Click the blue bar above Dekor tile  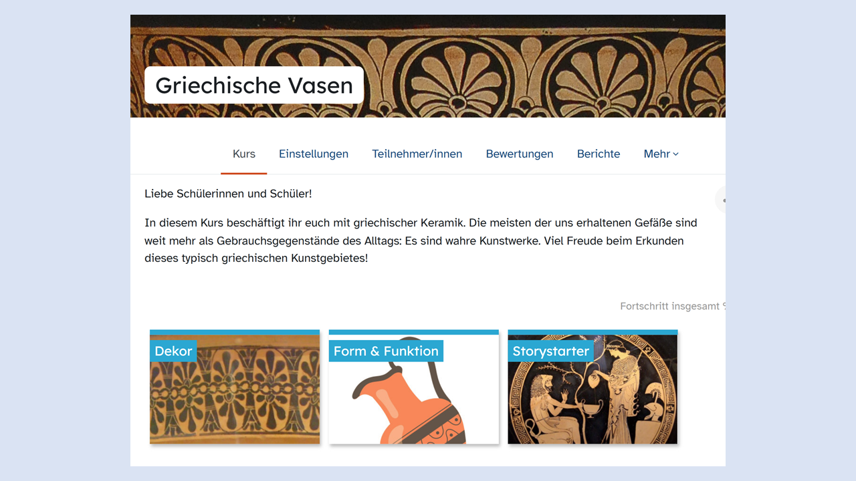(x=235, y=332)
